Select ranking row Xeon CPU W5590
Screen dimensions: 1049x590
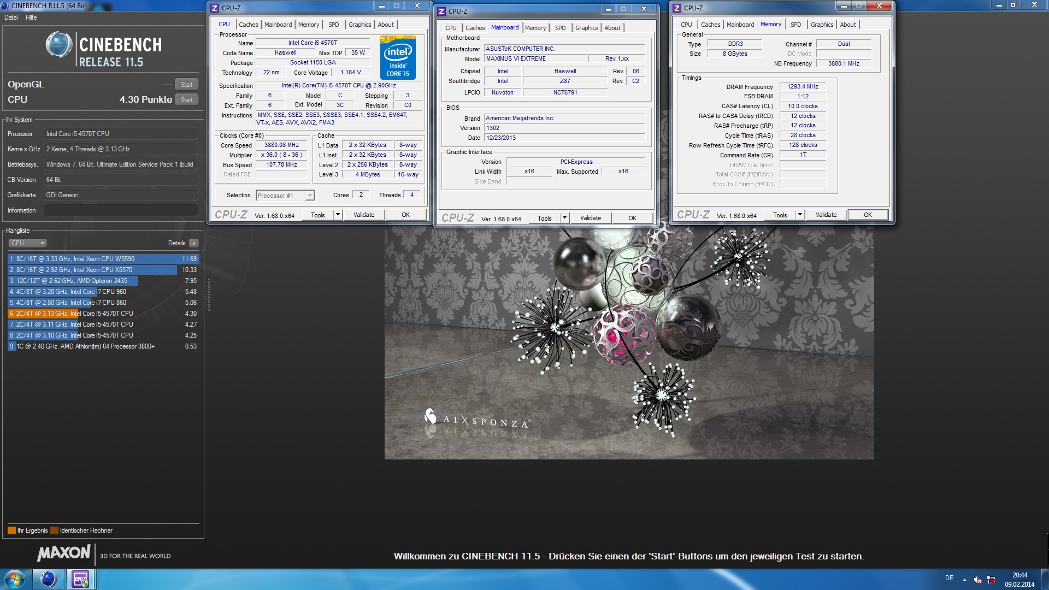103,259
